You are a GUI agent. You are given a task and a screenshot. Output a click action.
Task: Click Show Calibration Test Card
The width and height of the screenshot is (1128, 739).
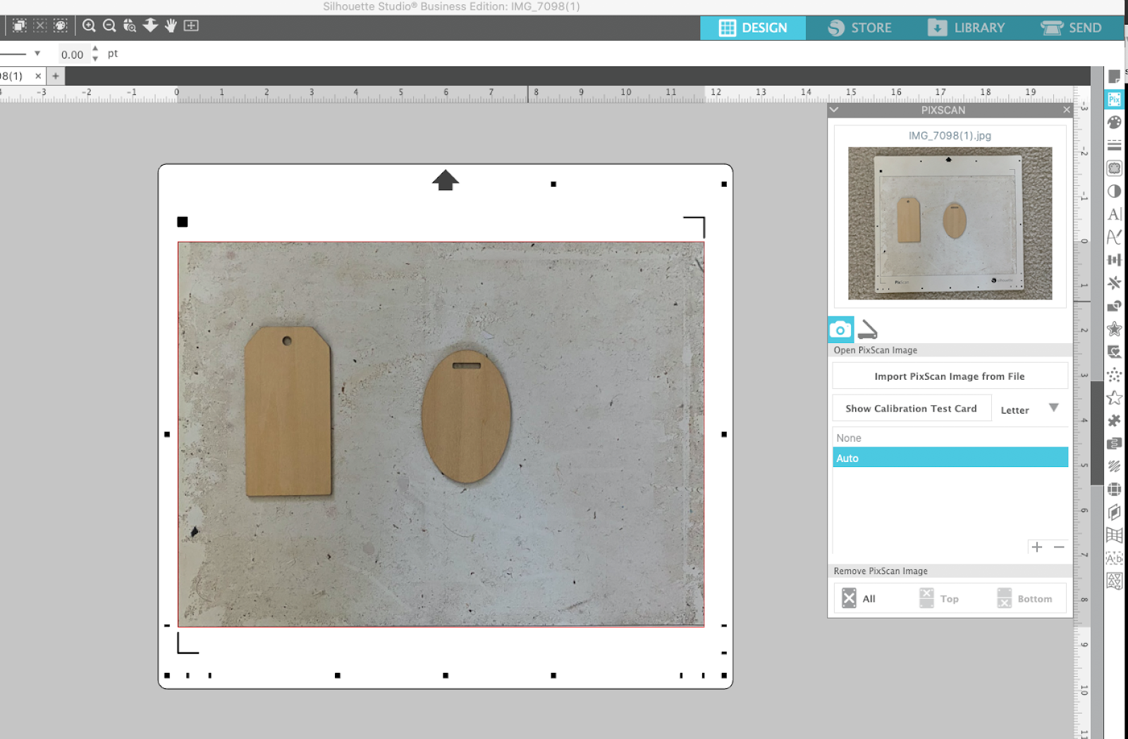[x=911, y=408]
